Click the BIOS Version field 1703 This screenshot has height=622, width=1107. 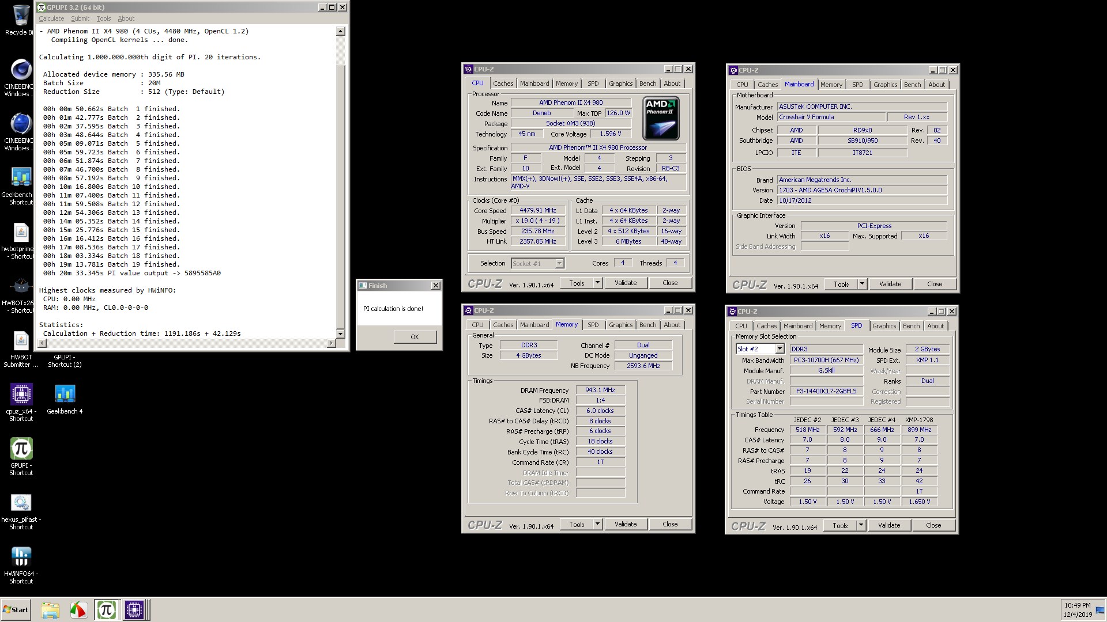click(x=862, y=190)
